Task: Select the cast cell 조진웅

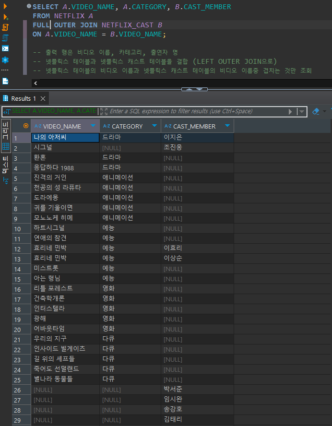Action: coord(197,148)
